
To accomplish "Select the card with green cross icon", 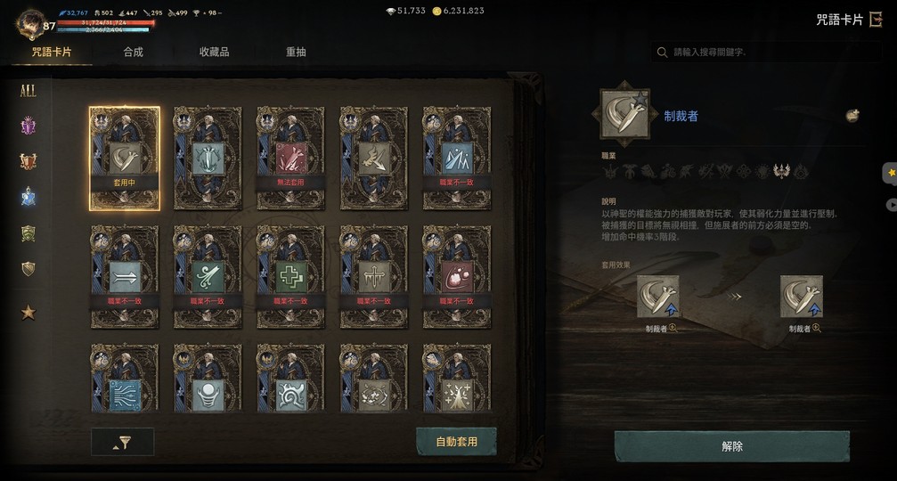I will tap(290, 276).
